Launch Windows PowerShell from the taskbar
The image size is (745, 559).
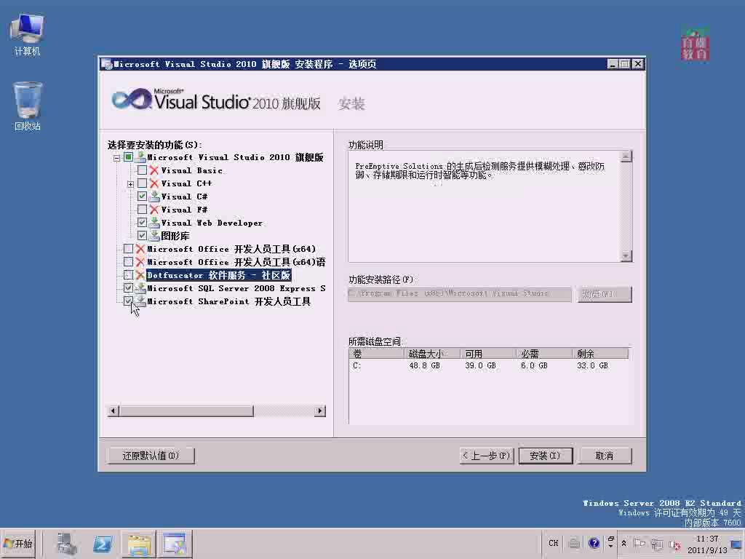pos(103,544)
